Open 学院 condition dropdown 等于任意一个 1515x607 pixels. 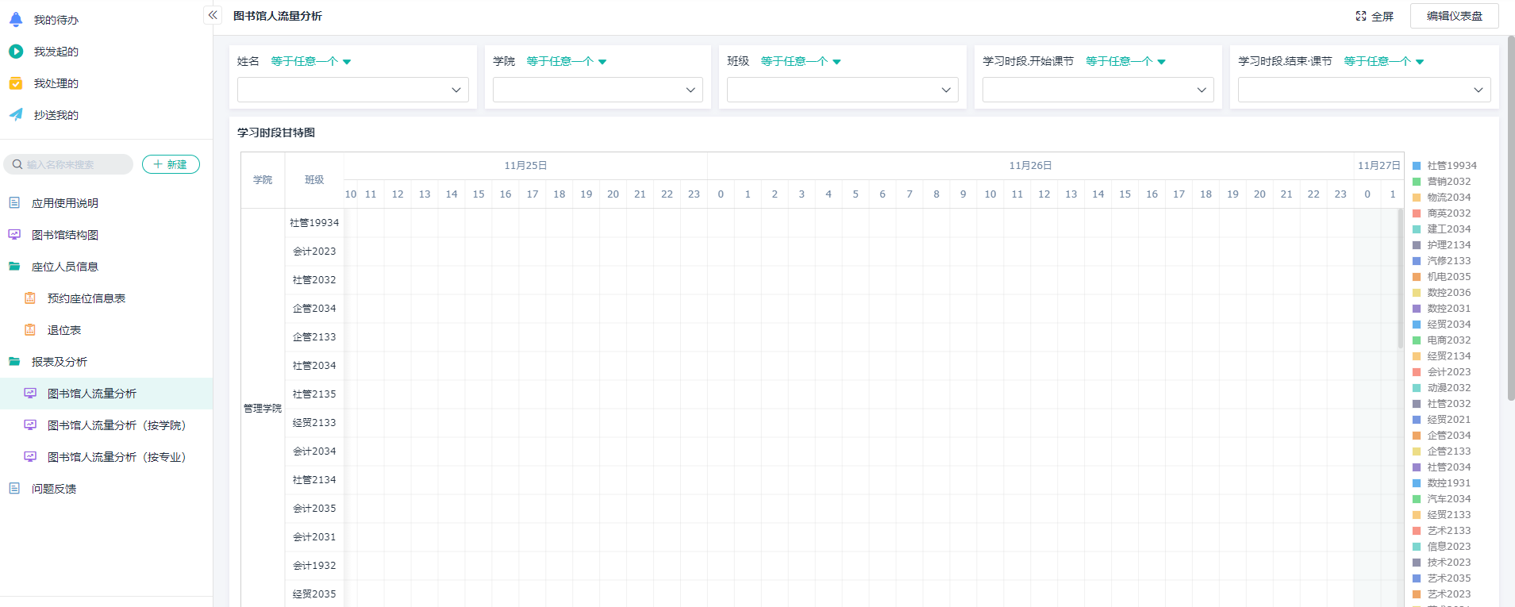pos(567,62)
